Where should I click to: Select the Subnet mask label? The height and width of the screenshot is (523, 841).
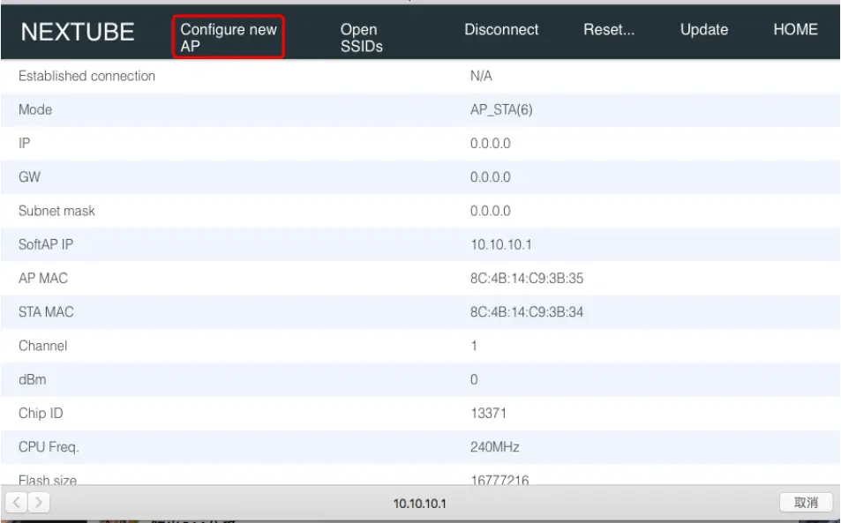pyautogui.click(x=56, y=211)
